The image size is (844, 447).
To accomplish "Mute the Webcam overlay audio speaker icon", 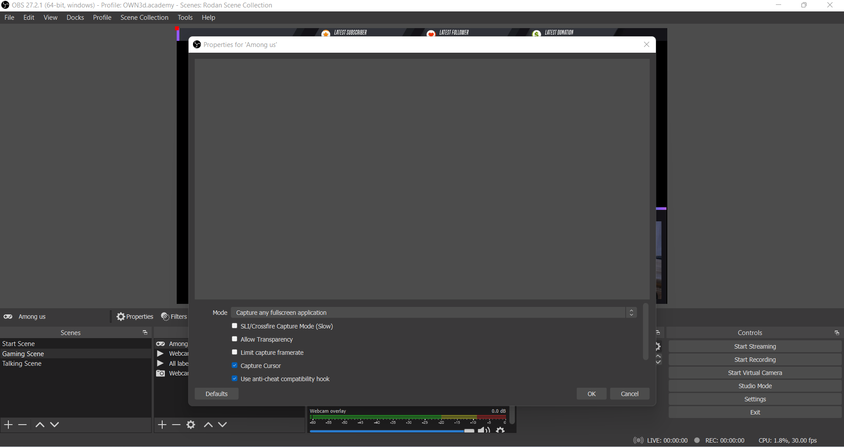I will pyautogui.click(x=484, y=430).
